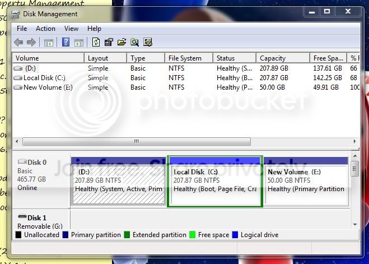Click the magnifier search toolbar icon
The width and height of the screenshot is (369, 264).
[134, 43]
